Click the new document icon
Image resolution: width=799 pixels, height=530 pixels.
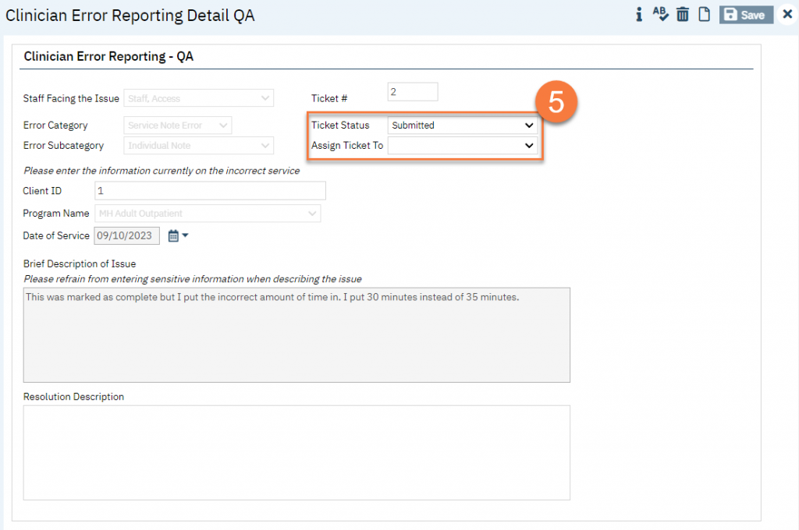704,15
